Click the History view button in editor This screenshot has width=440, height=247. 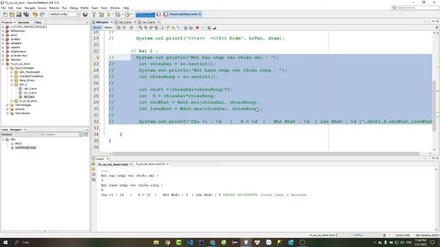coord(108,27)
